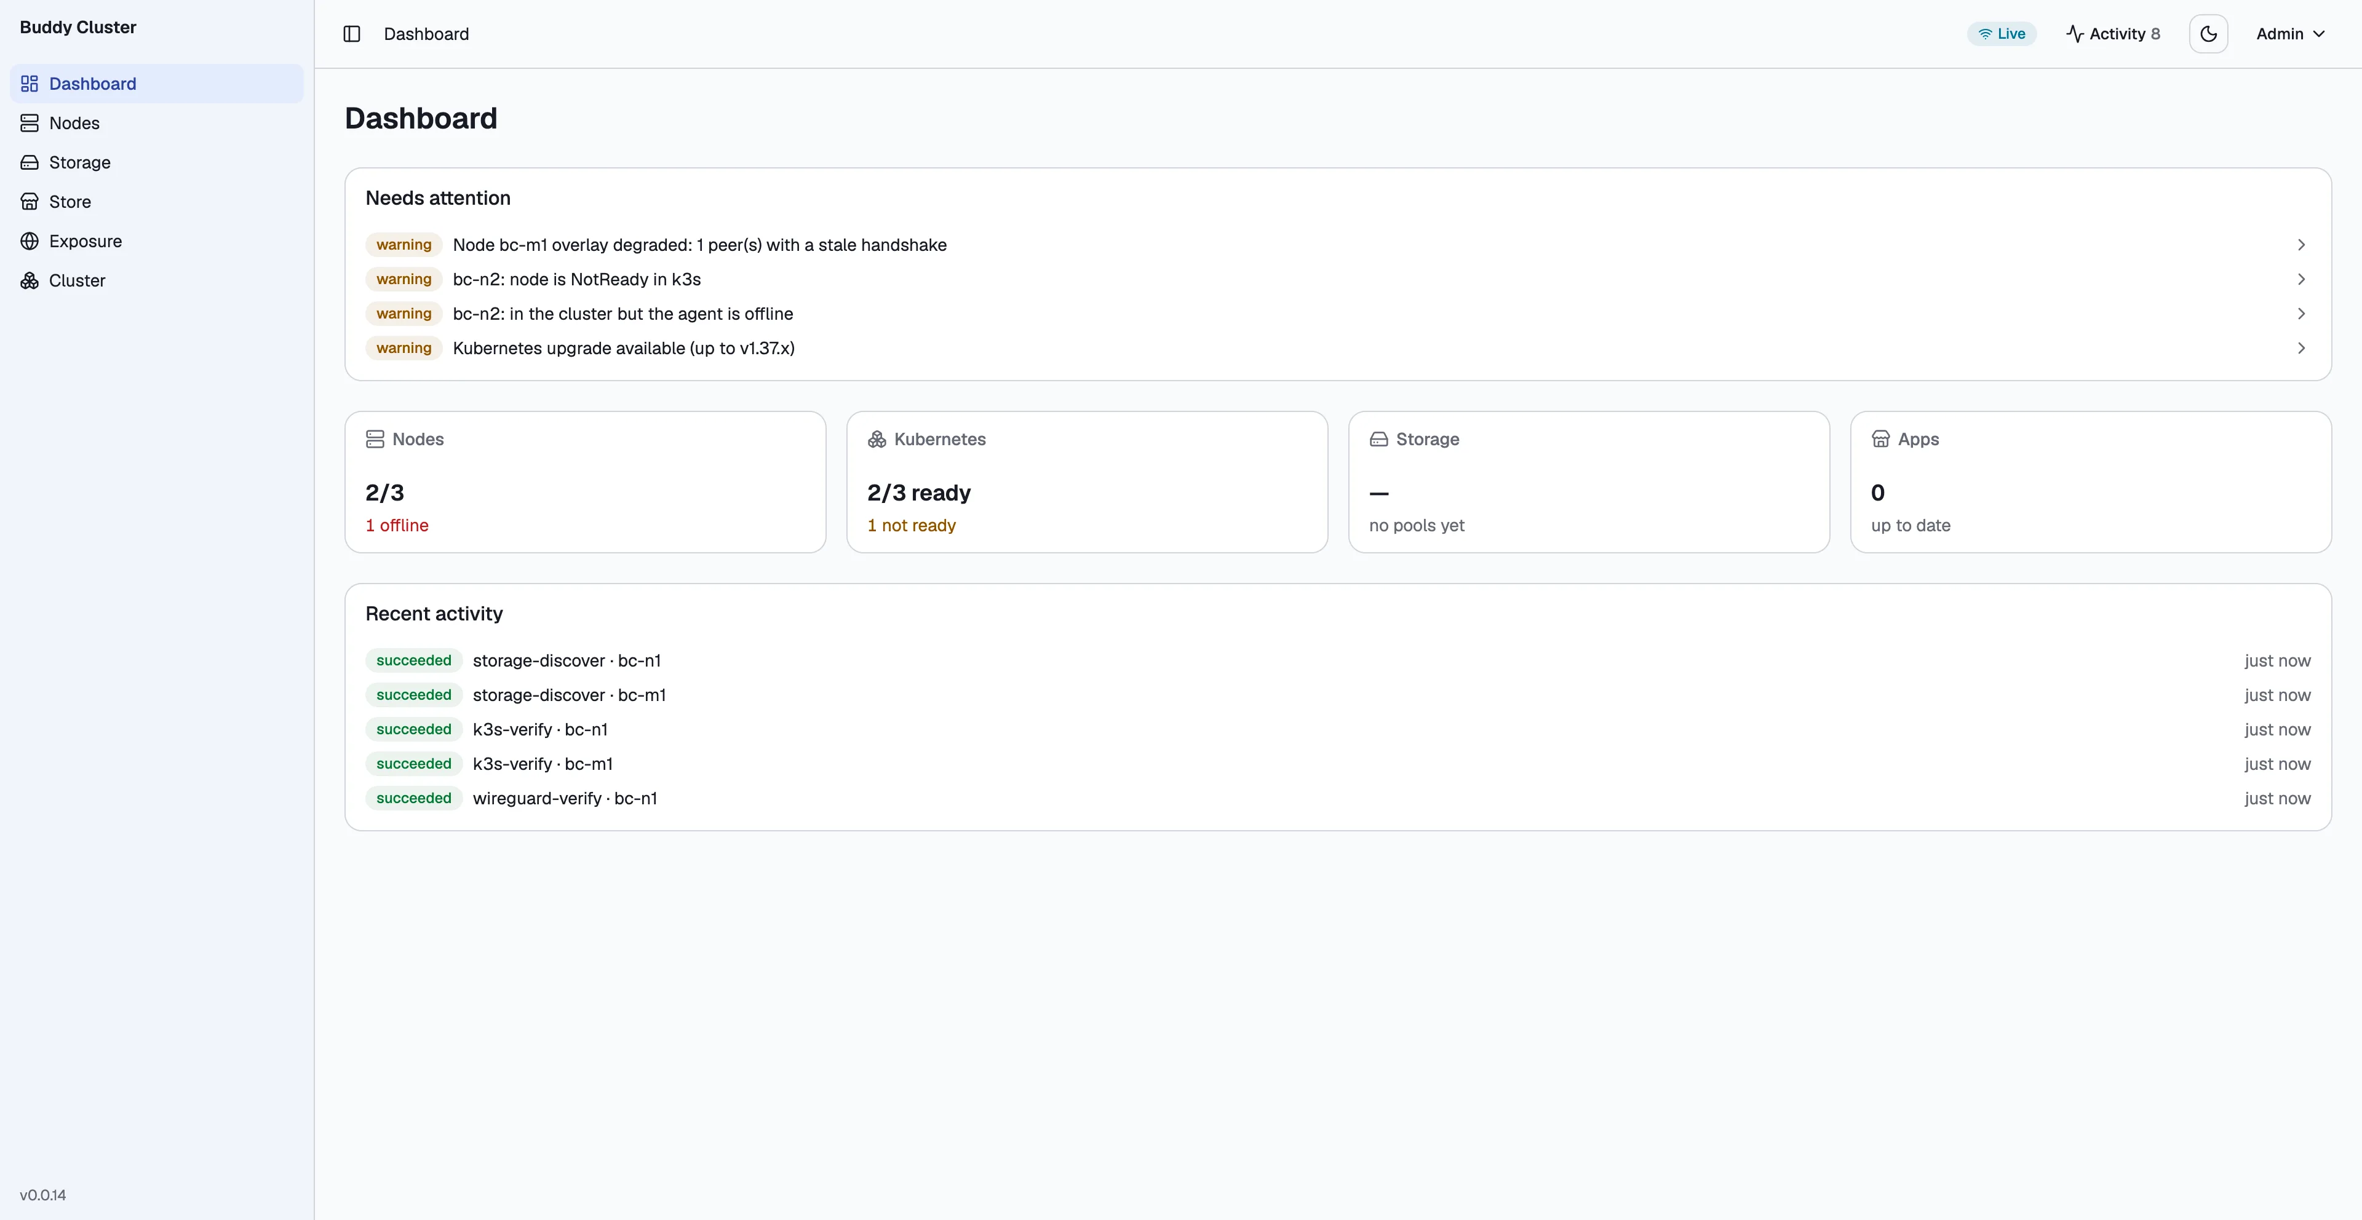Open the Admin user dropdown
2362x1220 pixels.
point(2291,34)
